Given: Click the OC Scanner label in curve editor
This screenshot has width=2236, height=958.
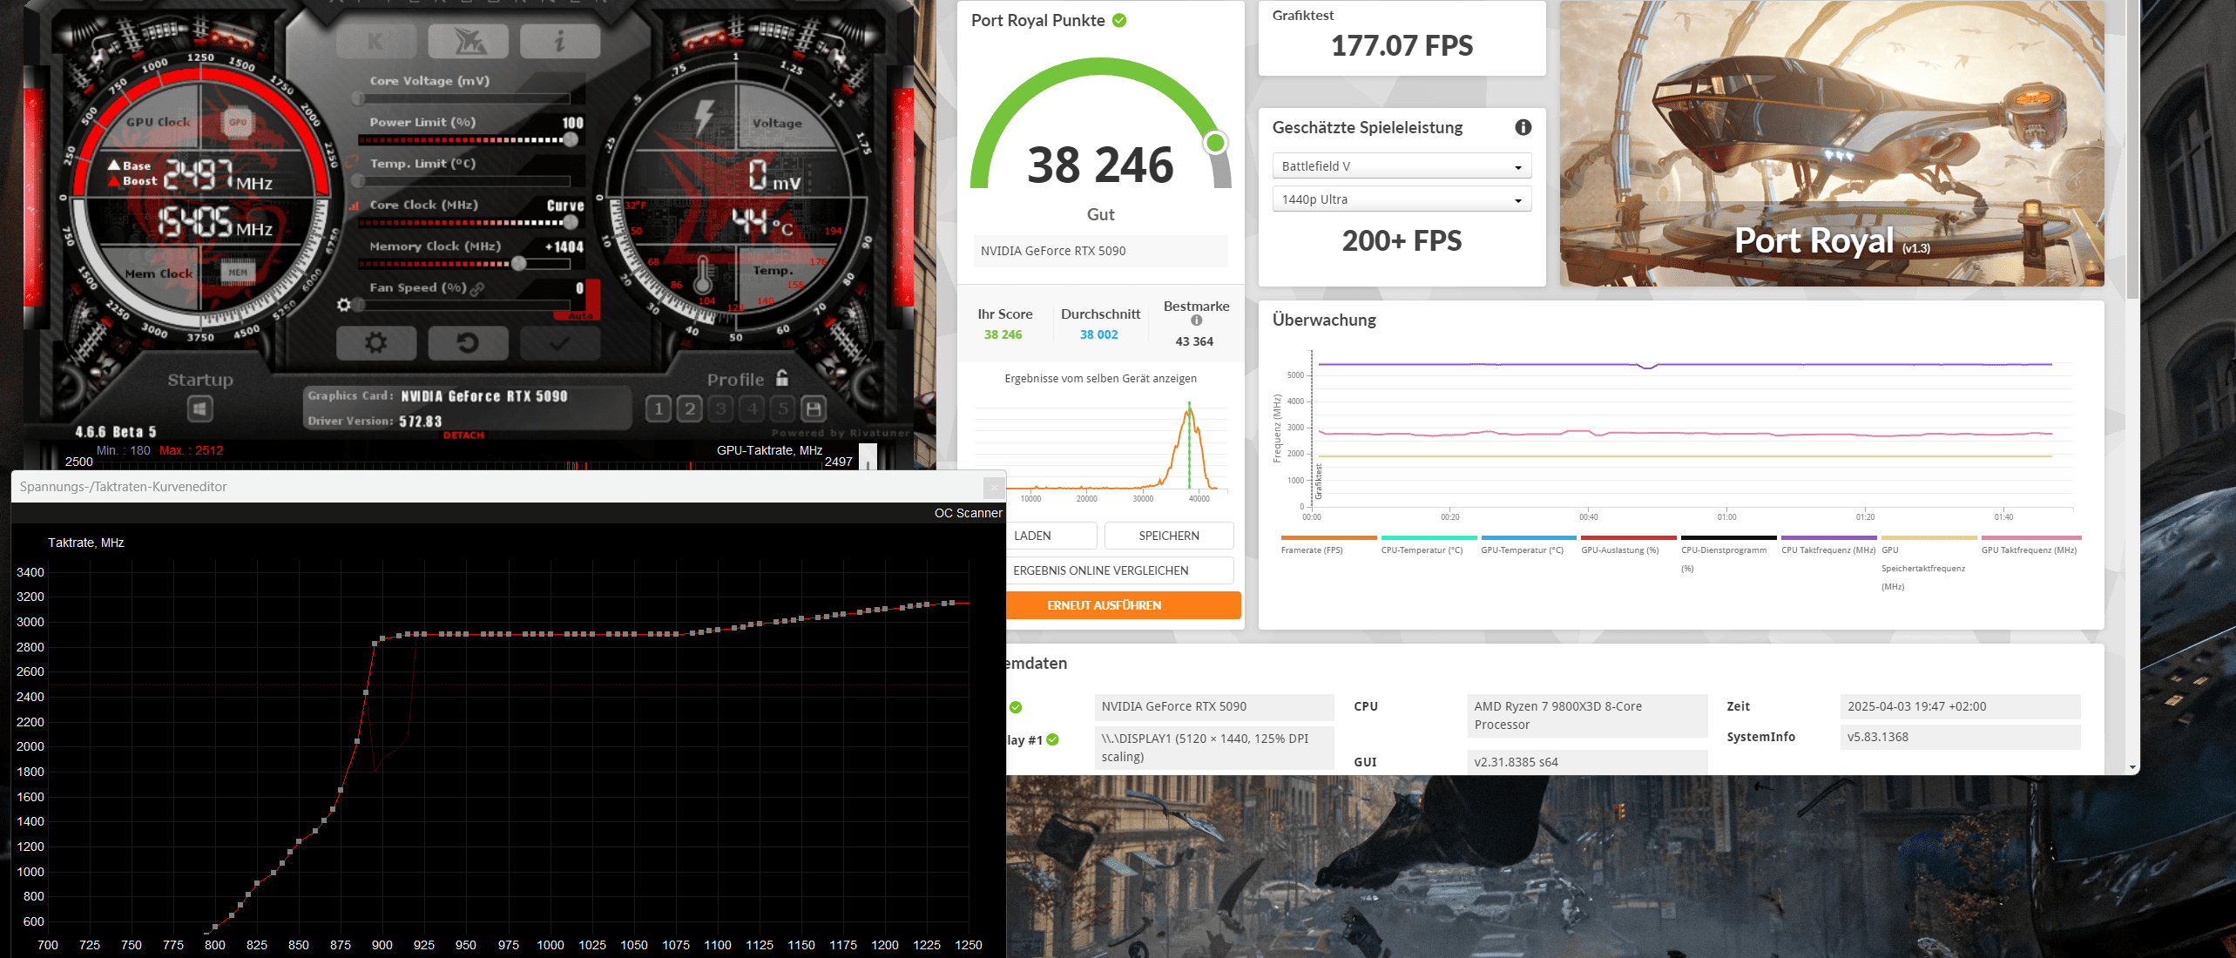Looking at the screenshot, I should (x=968, y=513).
